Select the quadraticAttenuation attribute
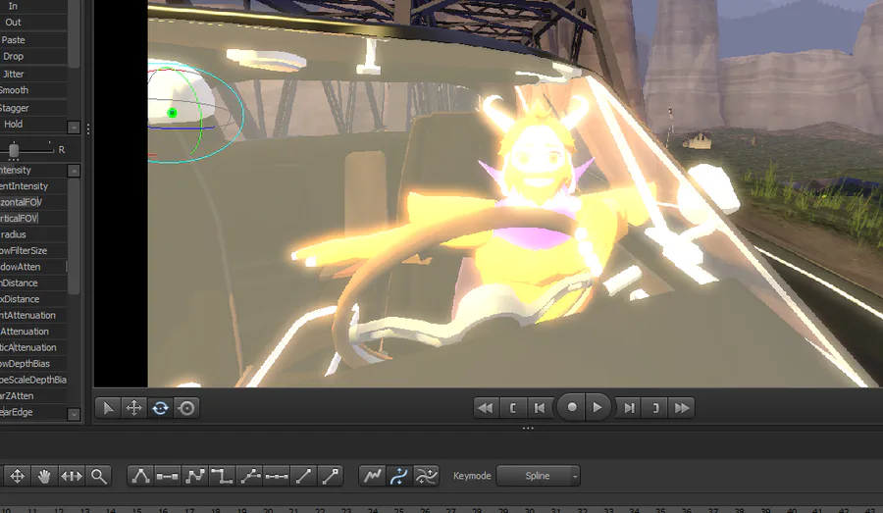Image resolution: width=883 pixels, height=513 pixels. 33,347
